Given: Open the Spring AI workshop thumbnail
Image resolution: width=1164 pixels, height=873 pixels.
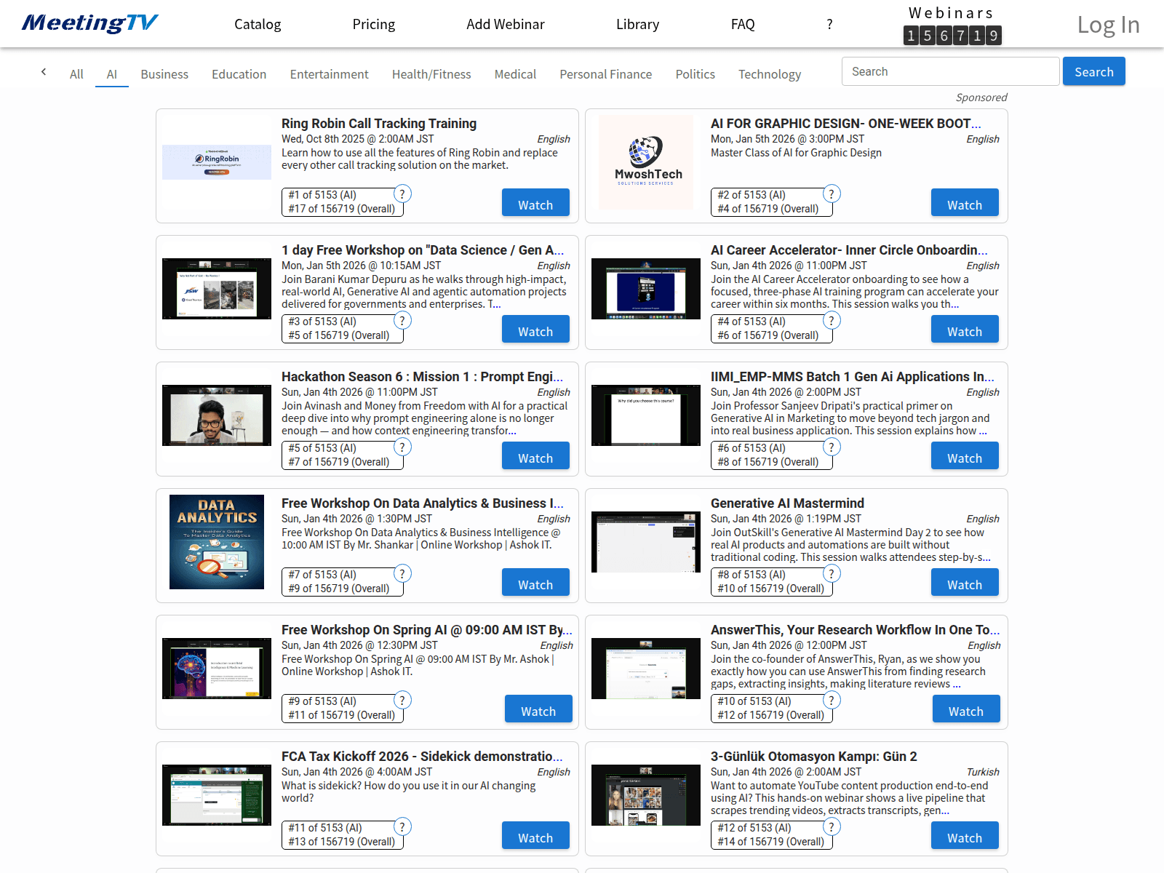Looking at the screenshot, I should tap(217, 669).
